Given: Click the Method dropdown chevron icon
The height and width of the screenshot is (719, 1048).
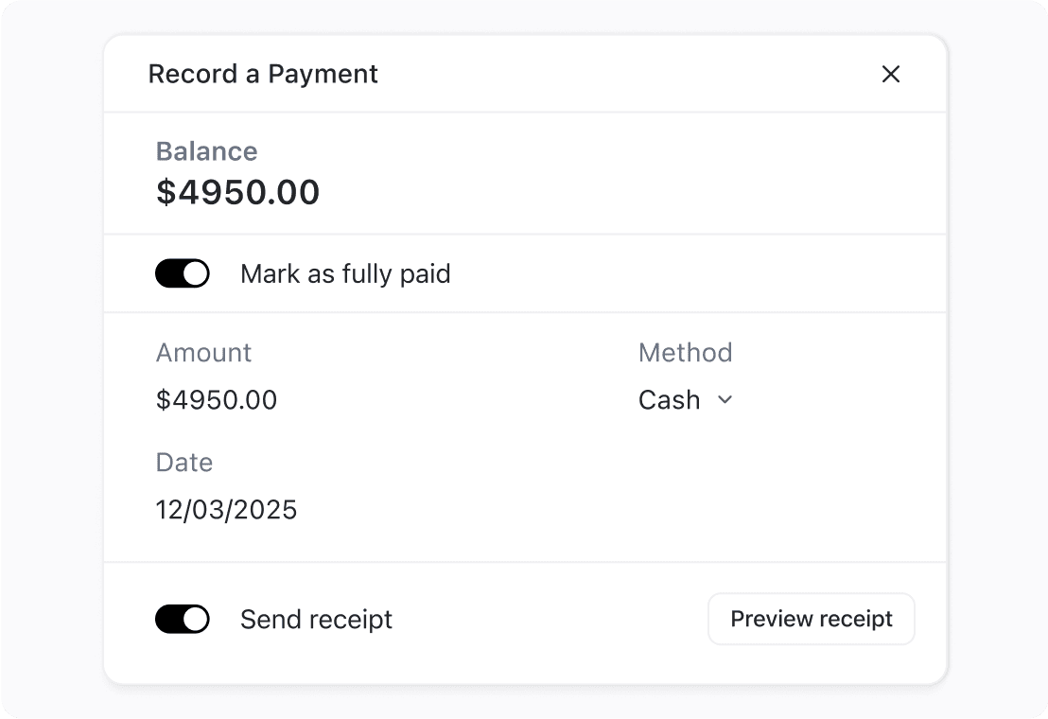Looking at the screenshot, I should pos(725,400).
